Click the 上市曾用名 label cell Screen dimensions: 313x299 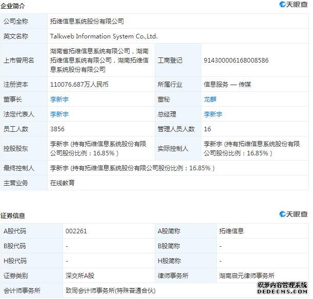pyautogui.click(x=24, y=61)
